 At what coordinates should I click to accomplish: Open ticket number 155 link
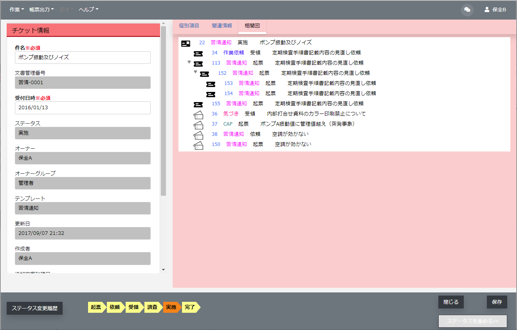216,103
